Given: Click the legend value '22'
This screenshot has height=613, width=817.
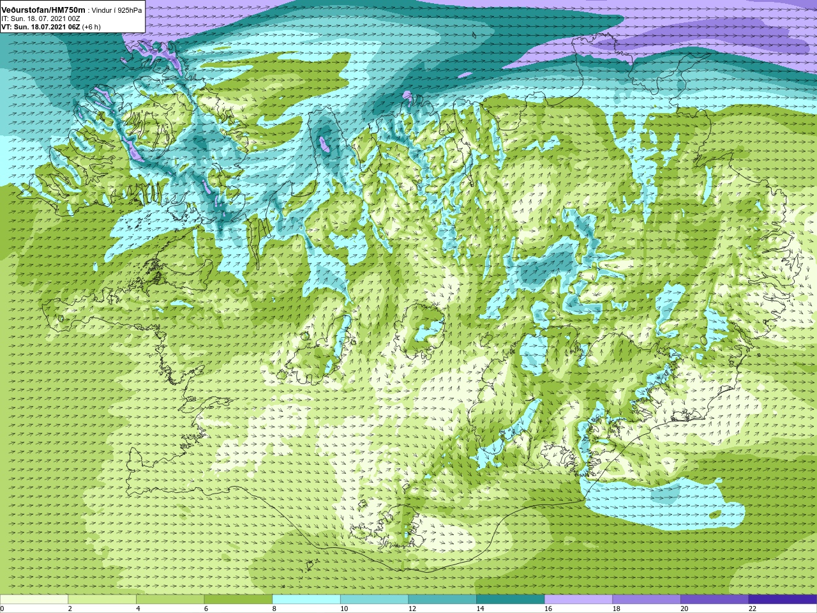Looking at the screenshot, I should pos(753,609).
